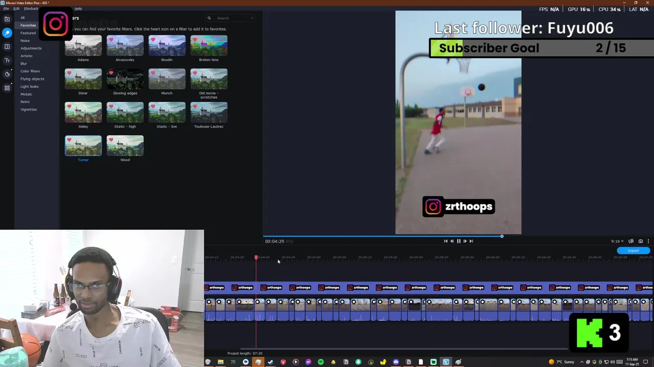Select the Color filters category

[x=30, y=71]
